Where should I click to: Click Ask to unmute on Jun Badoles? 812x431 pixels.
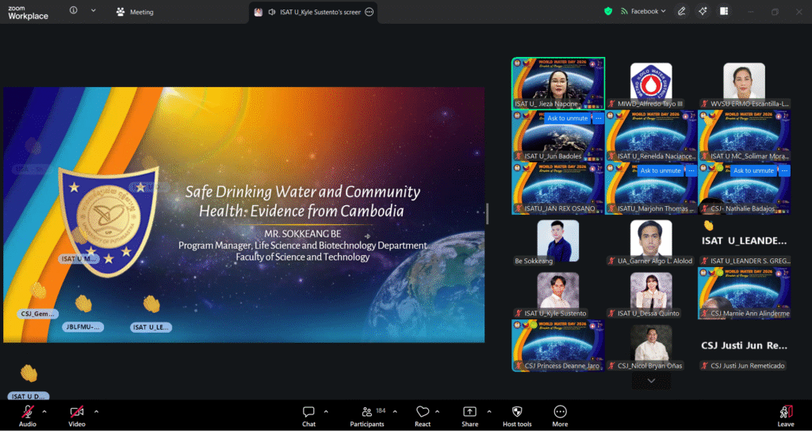[568, 118]
